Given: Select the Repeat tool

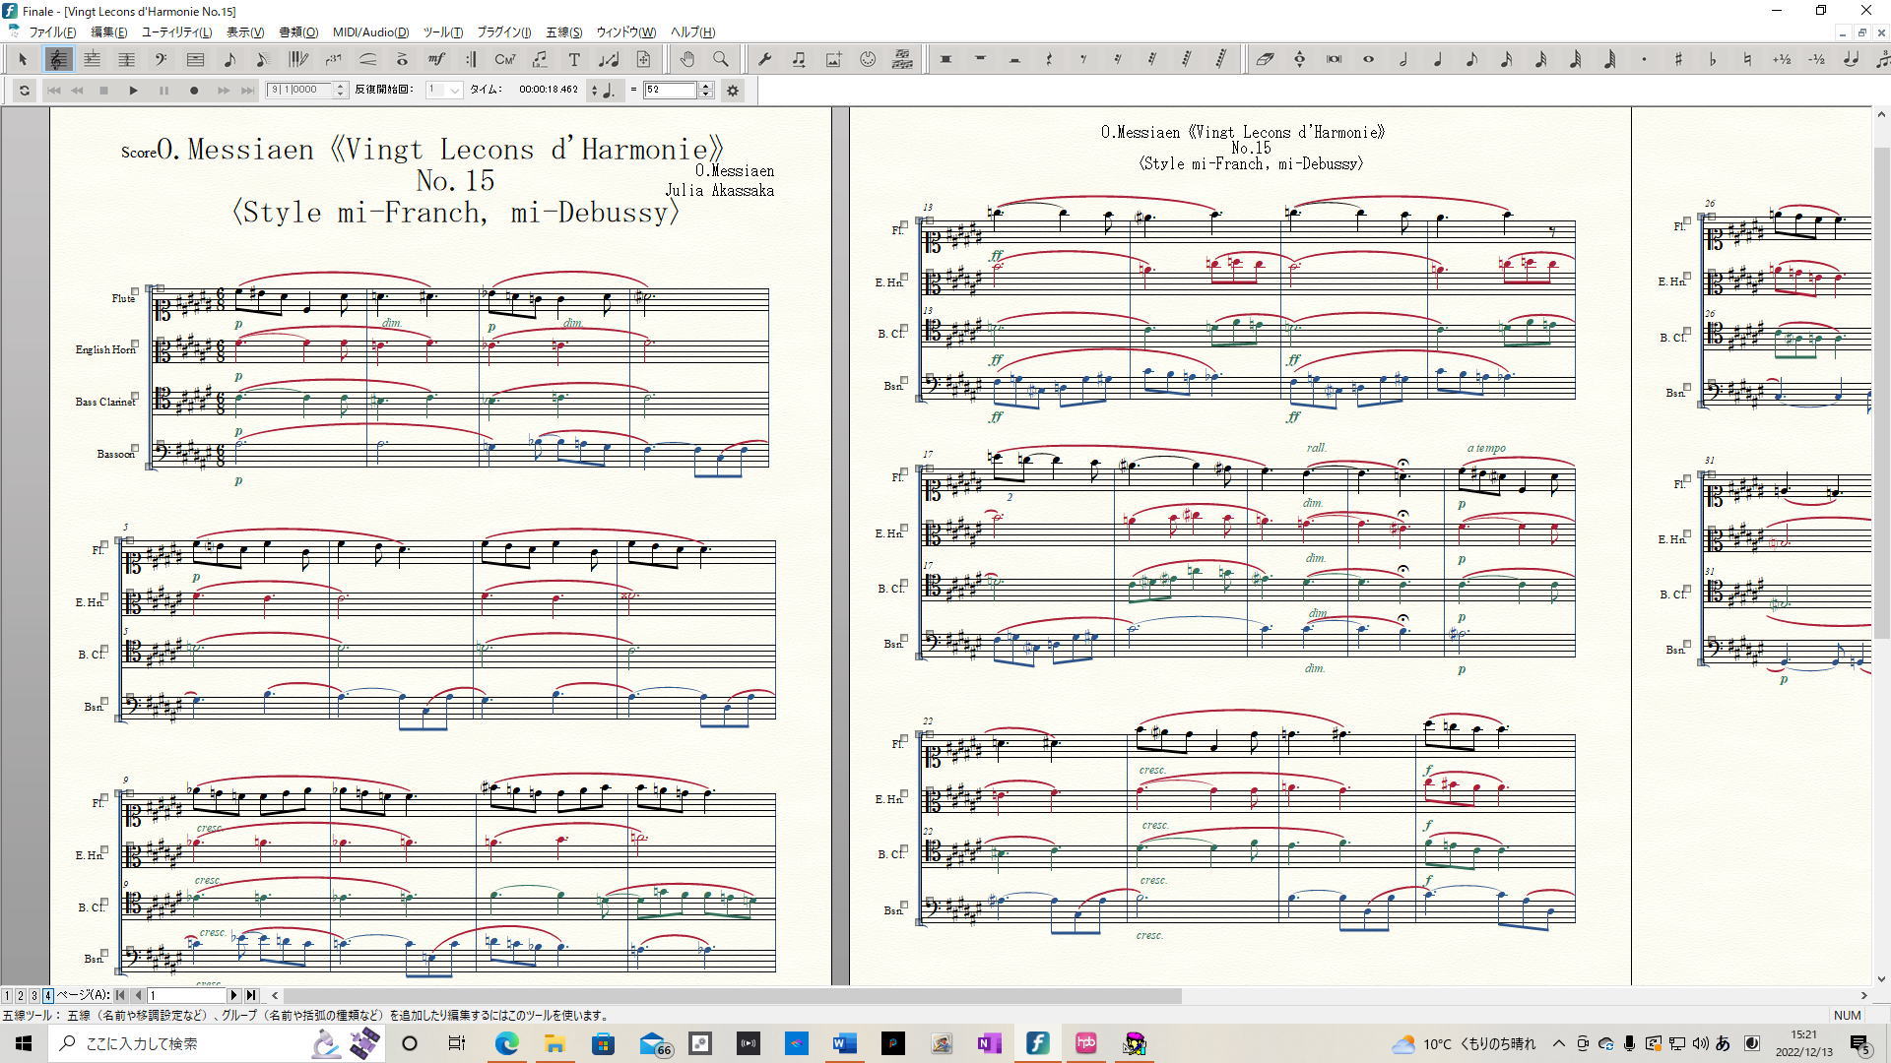Looking at the screenshot, I should click(470, 59).
